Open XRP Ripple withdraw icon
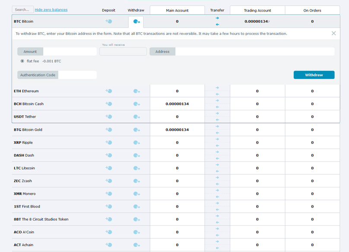Image resolution: width=349 pixels, height=252 pixels. pyautogui.click(x=136, y=143)
